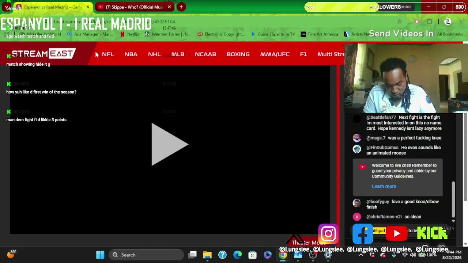Click the chat scroll-down arrow

pyautogui.click(x=453, y=221)
